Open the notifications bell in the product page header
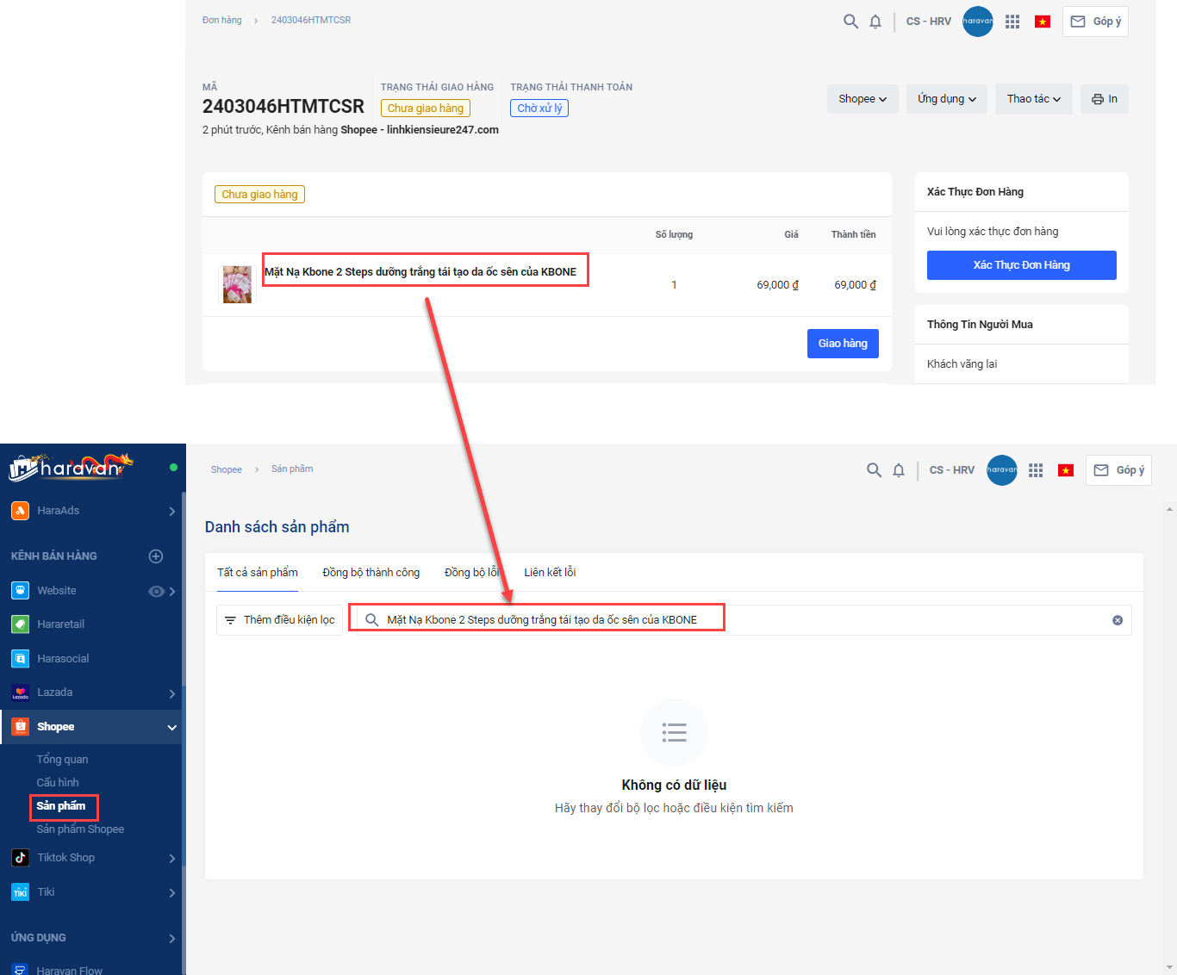 (x=899, y=470)
